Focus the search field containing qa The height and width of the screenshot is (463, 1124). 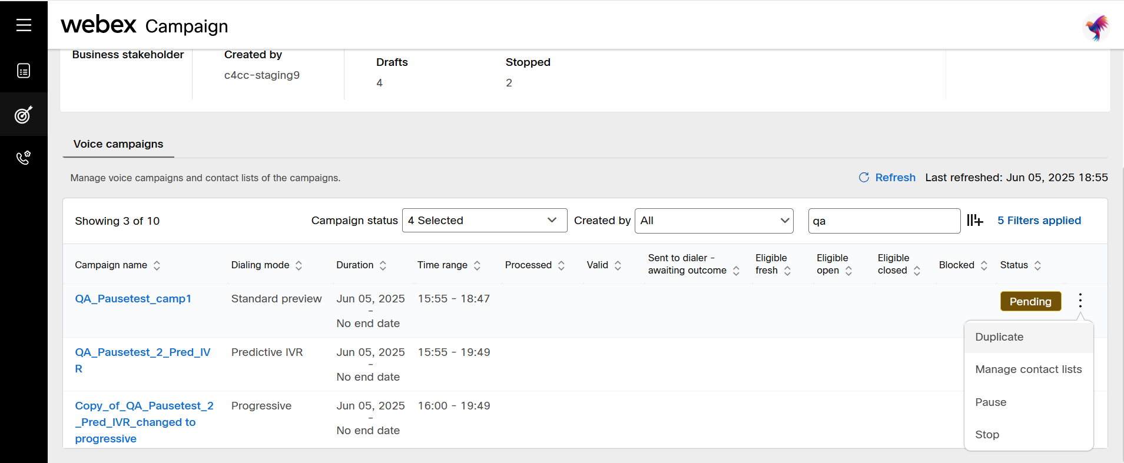[884, 221]
